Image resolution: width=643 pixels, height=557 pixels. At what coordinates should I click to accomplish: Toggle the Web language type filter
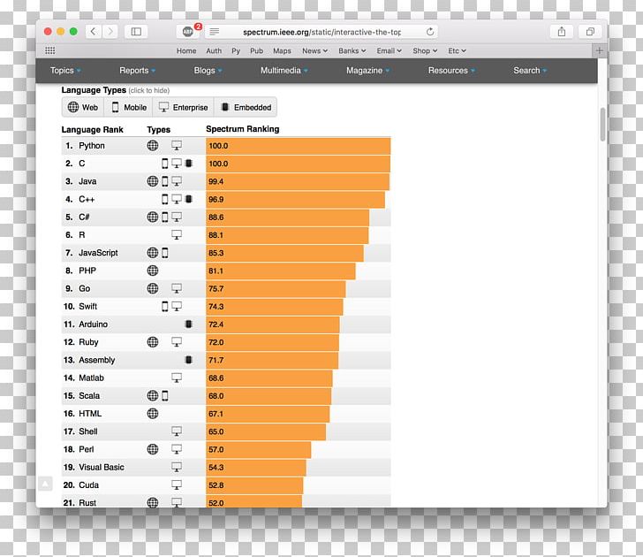pyautogui.click(x=83, y=107)
